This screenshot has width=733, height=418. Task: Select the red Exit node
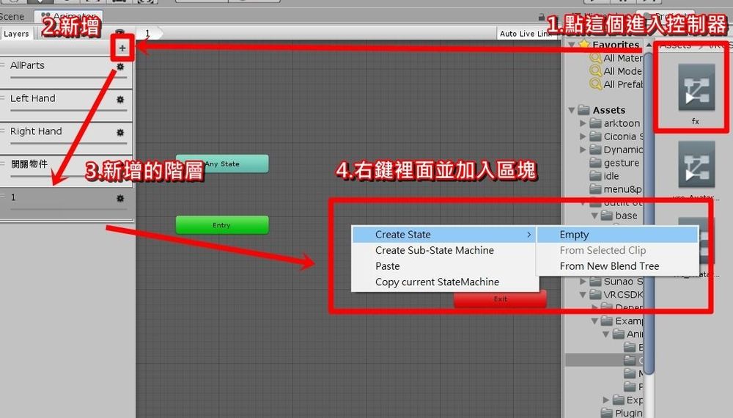[x=500, y=298]
